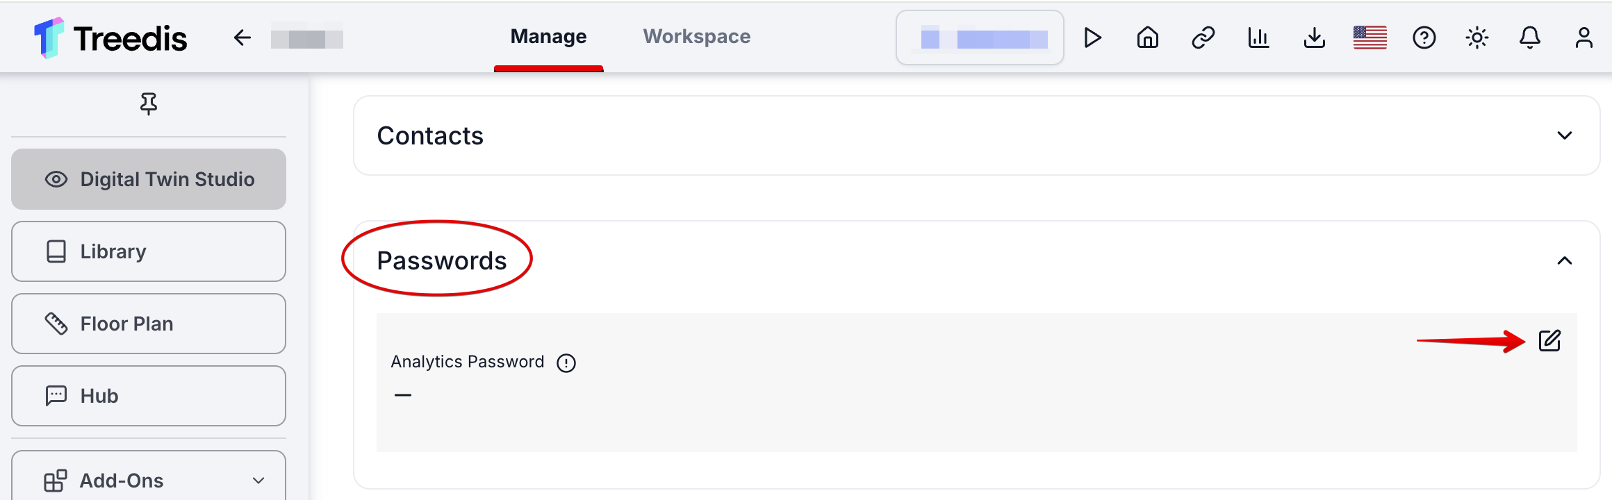This screenshot has width=1612, height=500.
Task: Toggle light/dark theme sun icon
Action: click(1477, 37)
